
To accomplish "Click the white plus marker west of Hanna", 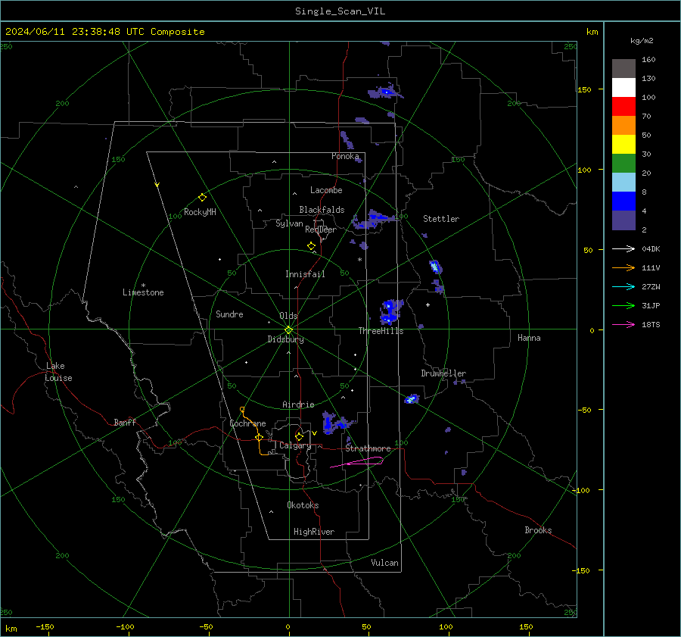I will 428,304.
